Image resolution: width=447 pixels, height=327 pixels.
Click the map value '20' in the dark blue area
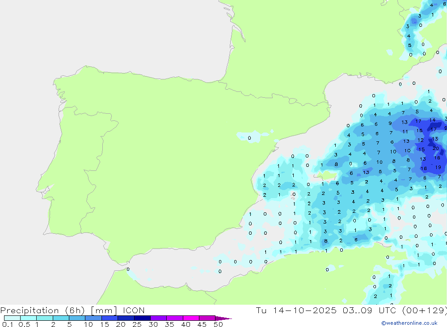tap(435, 148)
